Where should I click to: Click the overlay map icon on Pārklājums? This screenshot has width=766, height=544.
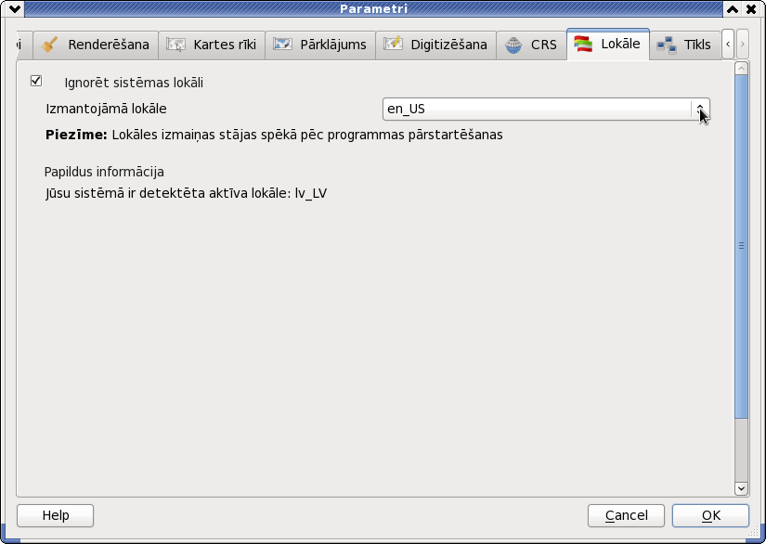pos(282,44)
